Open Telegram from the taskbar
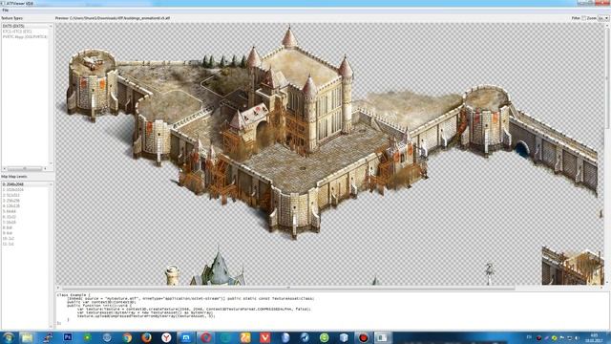The image size is (611, 344). tap(305, 337)
